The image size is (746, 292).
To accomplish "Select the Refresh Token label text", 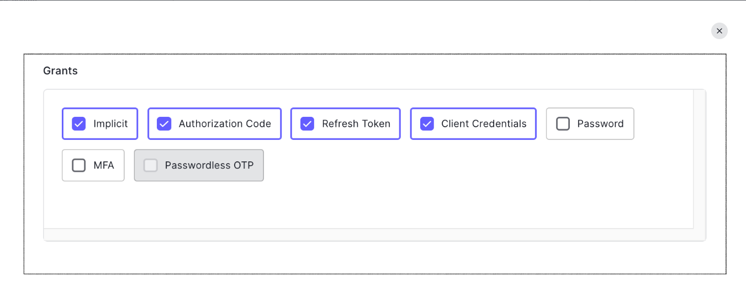I will pyautogui.click(x=356, y=124).
